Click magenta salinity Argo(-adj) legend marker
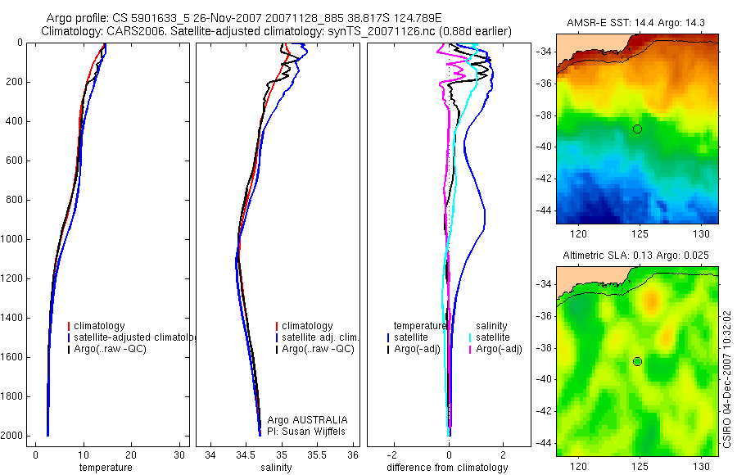 point(470,350)
